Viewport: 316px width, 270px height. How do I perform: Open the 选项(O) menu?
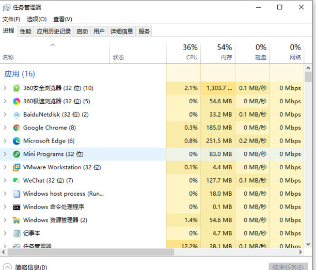pyautogui.click(x=37, y=19)
